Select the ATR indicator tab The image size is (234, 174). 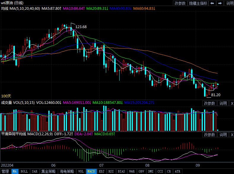177,171
